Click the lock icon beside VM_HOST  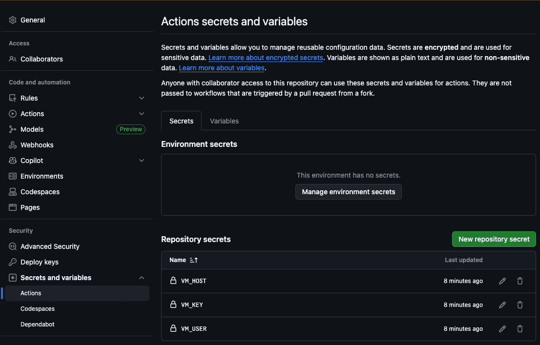[x=173, y=281]
